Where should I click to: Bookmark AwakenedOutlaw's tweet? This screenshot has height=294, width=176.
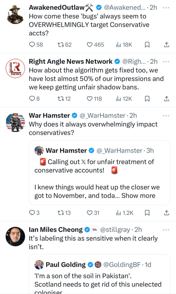(147, 45)
